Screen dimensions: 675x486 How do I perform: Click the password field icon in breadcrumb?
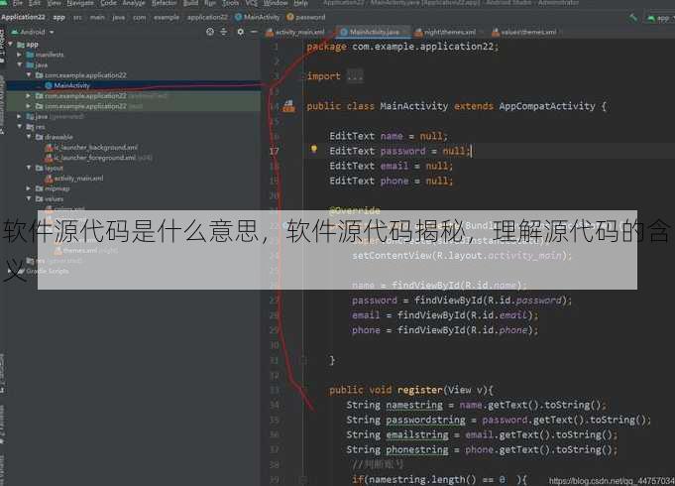[290, 17]
